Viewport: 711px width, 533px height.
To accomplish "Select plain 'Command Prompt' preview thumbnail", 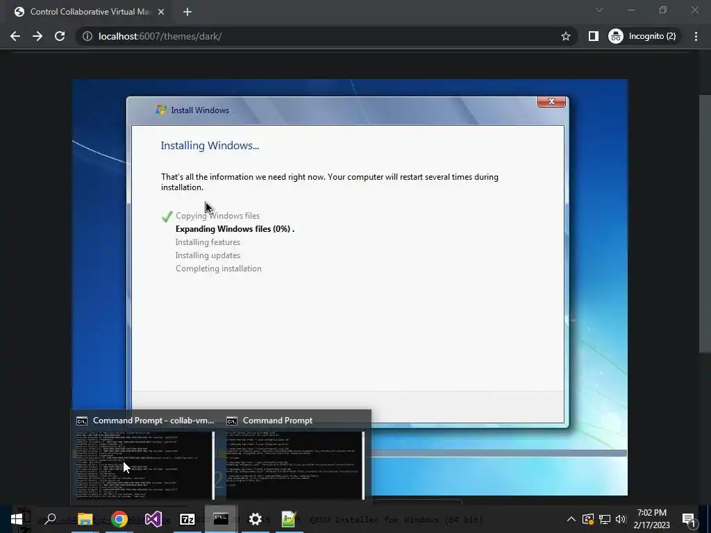I will (x=295, y=466).
